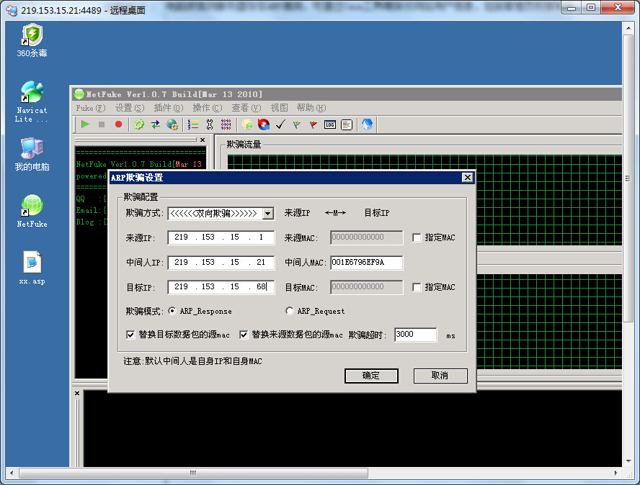Click the wrench tool icon
Viewport: 640px width, 485px height.
point(210,124)
